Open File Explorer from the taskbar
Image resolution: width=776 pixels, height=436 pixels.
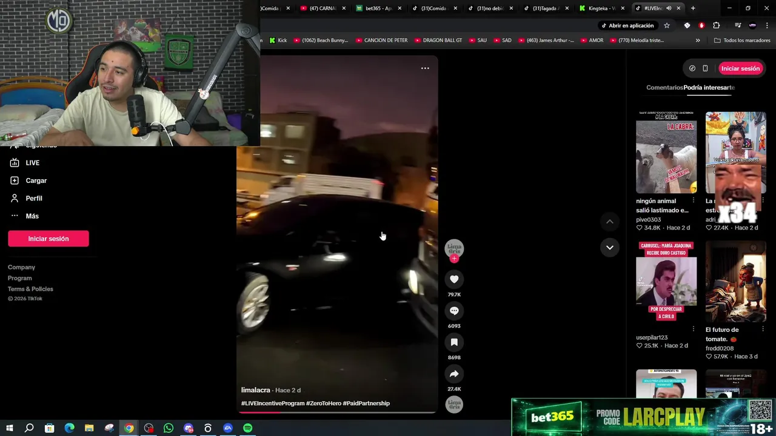89,428
